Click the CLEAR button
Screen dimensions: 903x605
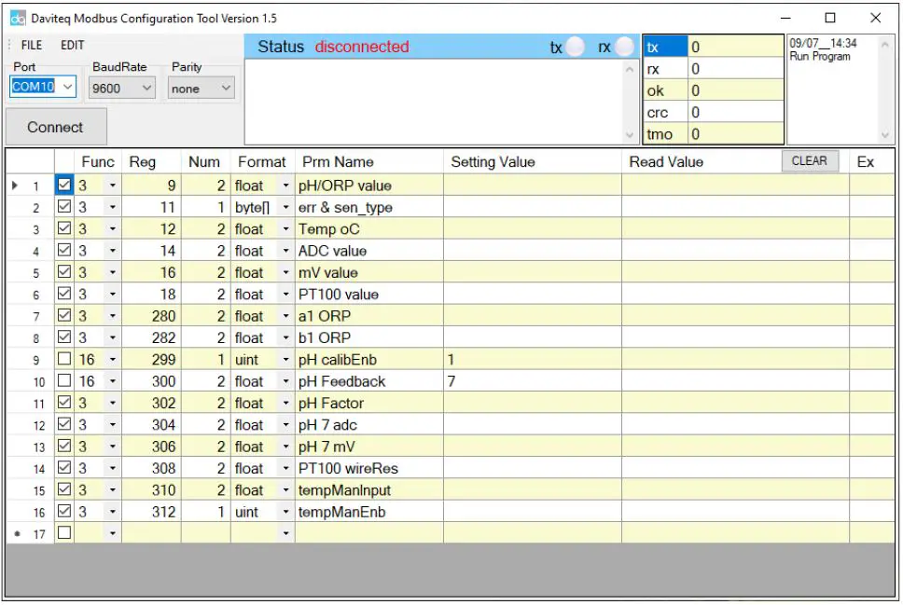(x=809, y=161)
